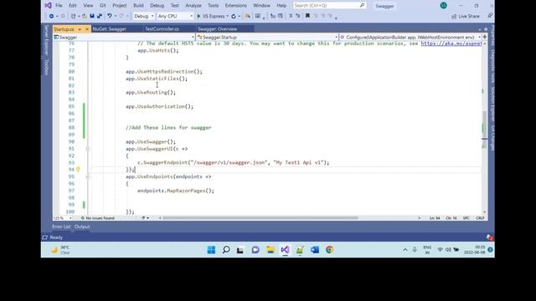Open the Build menu
This screenshot has height=301, width=536.
pyautogui.click(x=138, y=6)
